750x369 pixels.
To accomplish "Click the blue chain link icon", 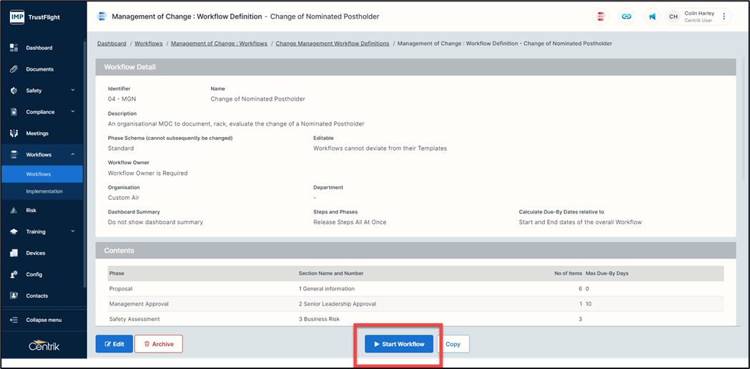I will pos(626,16).
